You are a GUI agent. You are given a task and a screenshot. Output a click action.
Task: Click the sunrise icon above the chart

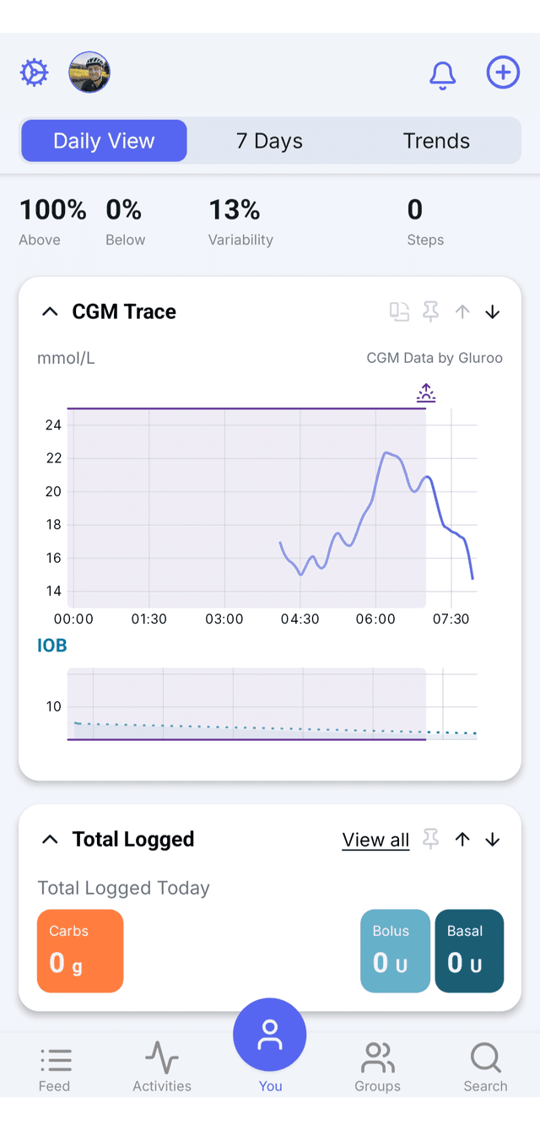[x=426, y=392]
